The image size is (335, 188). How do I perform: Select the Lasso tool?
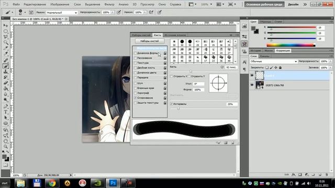point(6,37)
